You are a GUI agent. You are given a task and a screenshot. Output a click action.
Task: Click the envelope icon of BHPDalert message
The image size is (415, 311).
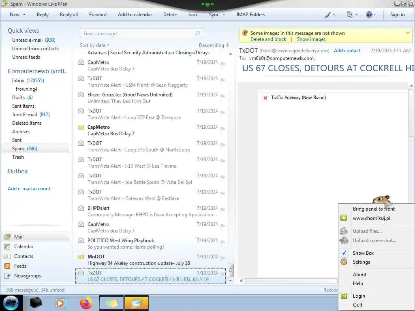coord(81,208)
